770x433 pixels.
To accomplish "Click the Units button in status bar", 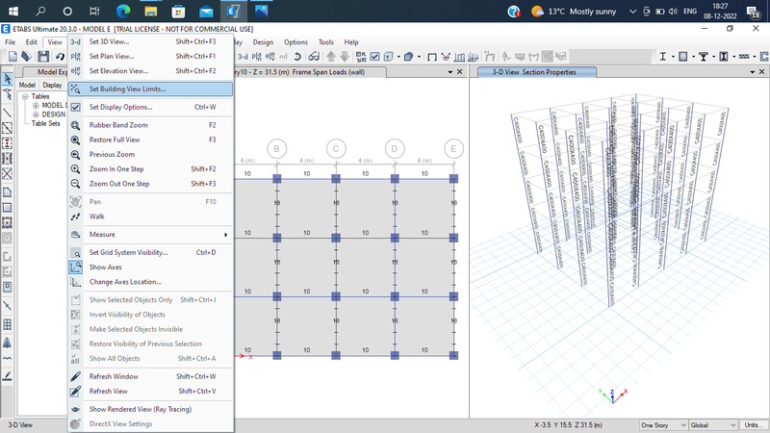I will tap(754, 425).
